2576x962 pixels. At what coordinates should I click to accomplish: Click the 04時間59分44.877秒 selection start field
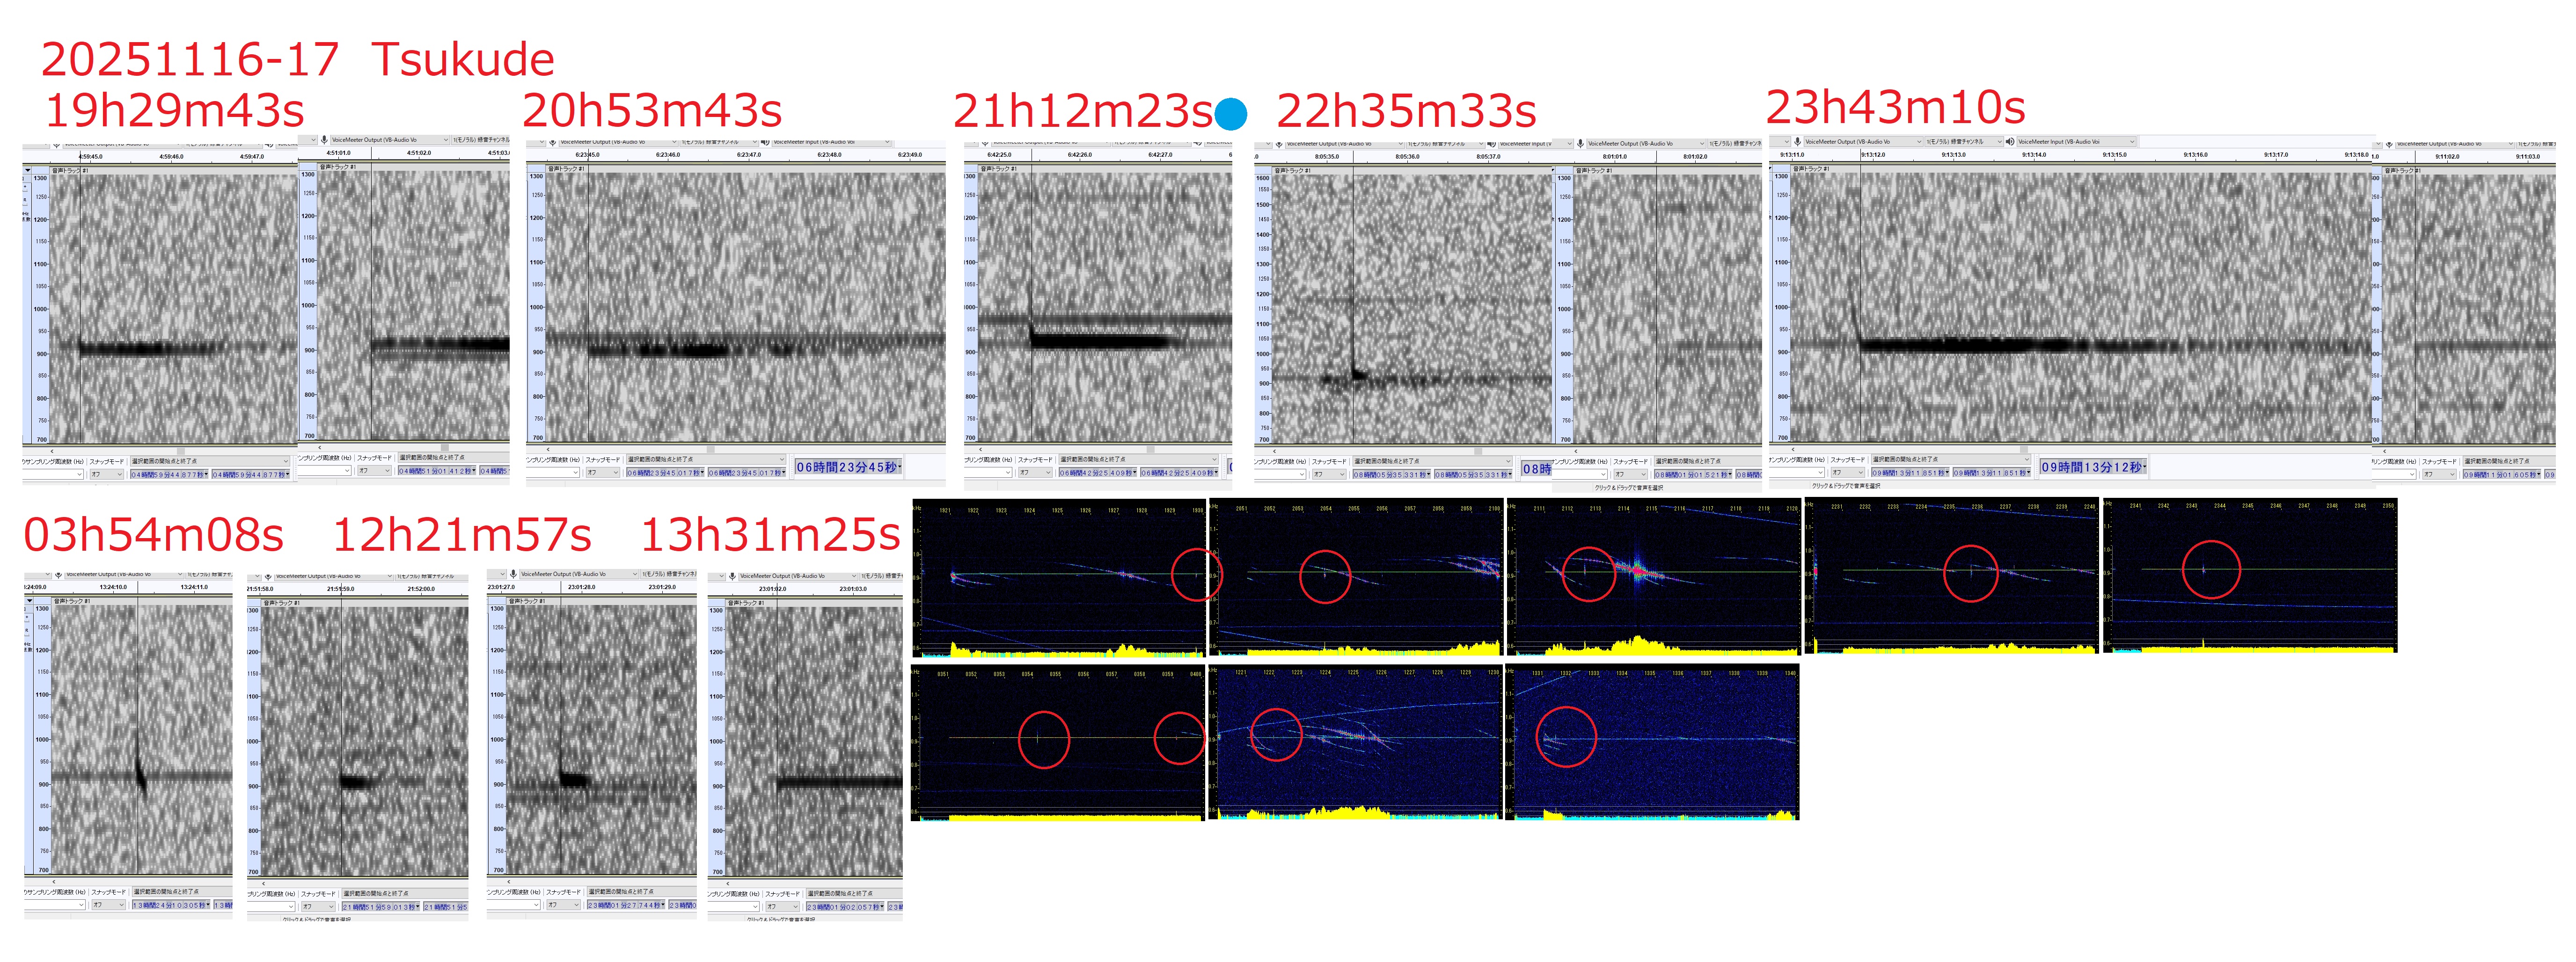(168, 474)
